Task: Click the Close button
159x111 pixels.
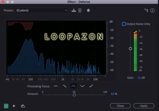Action: [120, 106]
